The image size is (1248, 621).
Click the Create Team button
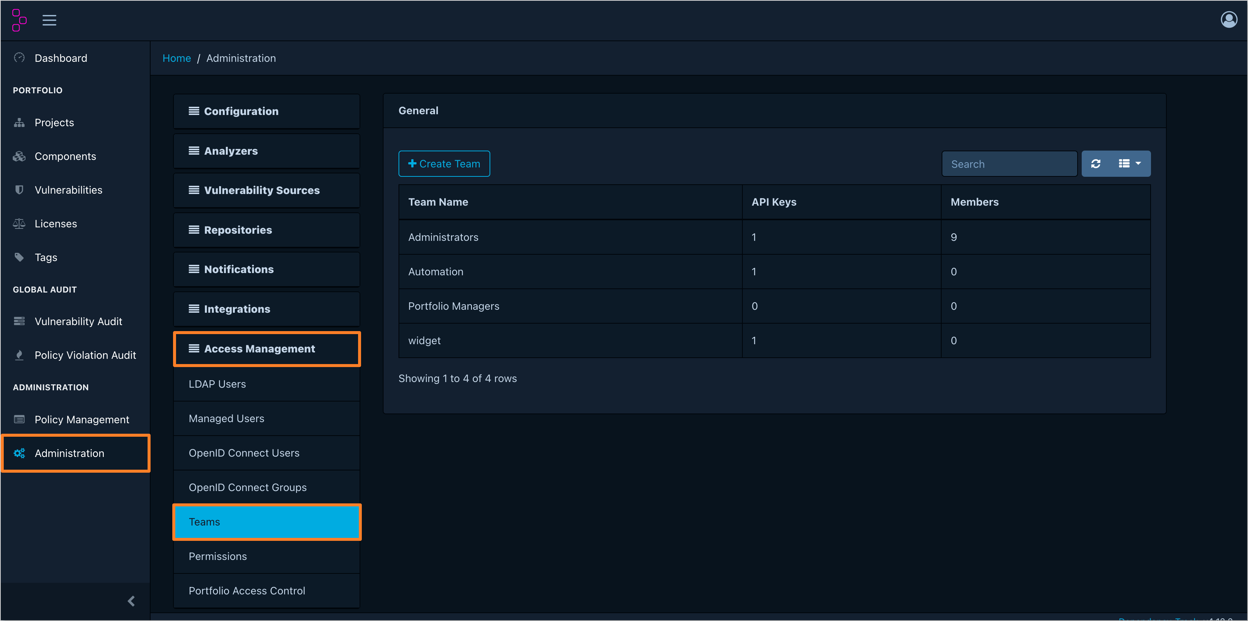click(x=444, y=164)
